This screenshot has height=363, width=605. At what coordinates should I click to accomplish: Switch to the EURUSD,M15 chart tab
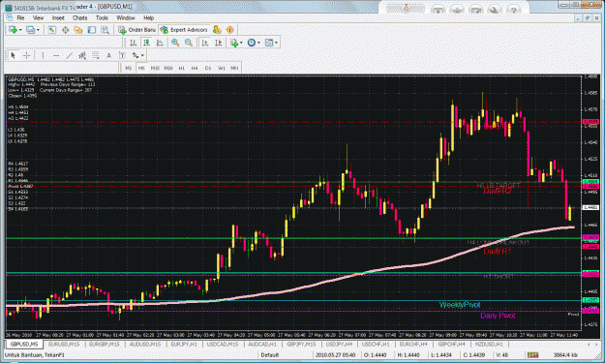click(64, 344)
